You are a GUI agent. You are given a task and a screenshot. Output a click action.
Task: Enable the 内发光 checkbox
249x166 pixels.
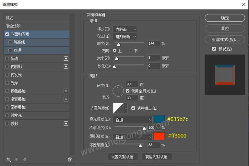[x=7, y=75]
